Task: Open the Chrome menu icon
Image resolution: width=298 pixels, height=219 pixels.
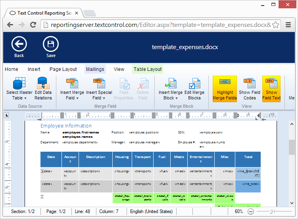Action: pyautogui.click(x=287, y=25)
